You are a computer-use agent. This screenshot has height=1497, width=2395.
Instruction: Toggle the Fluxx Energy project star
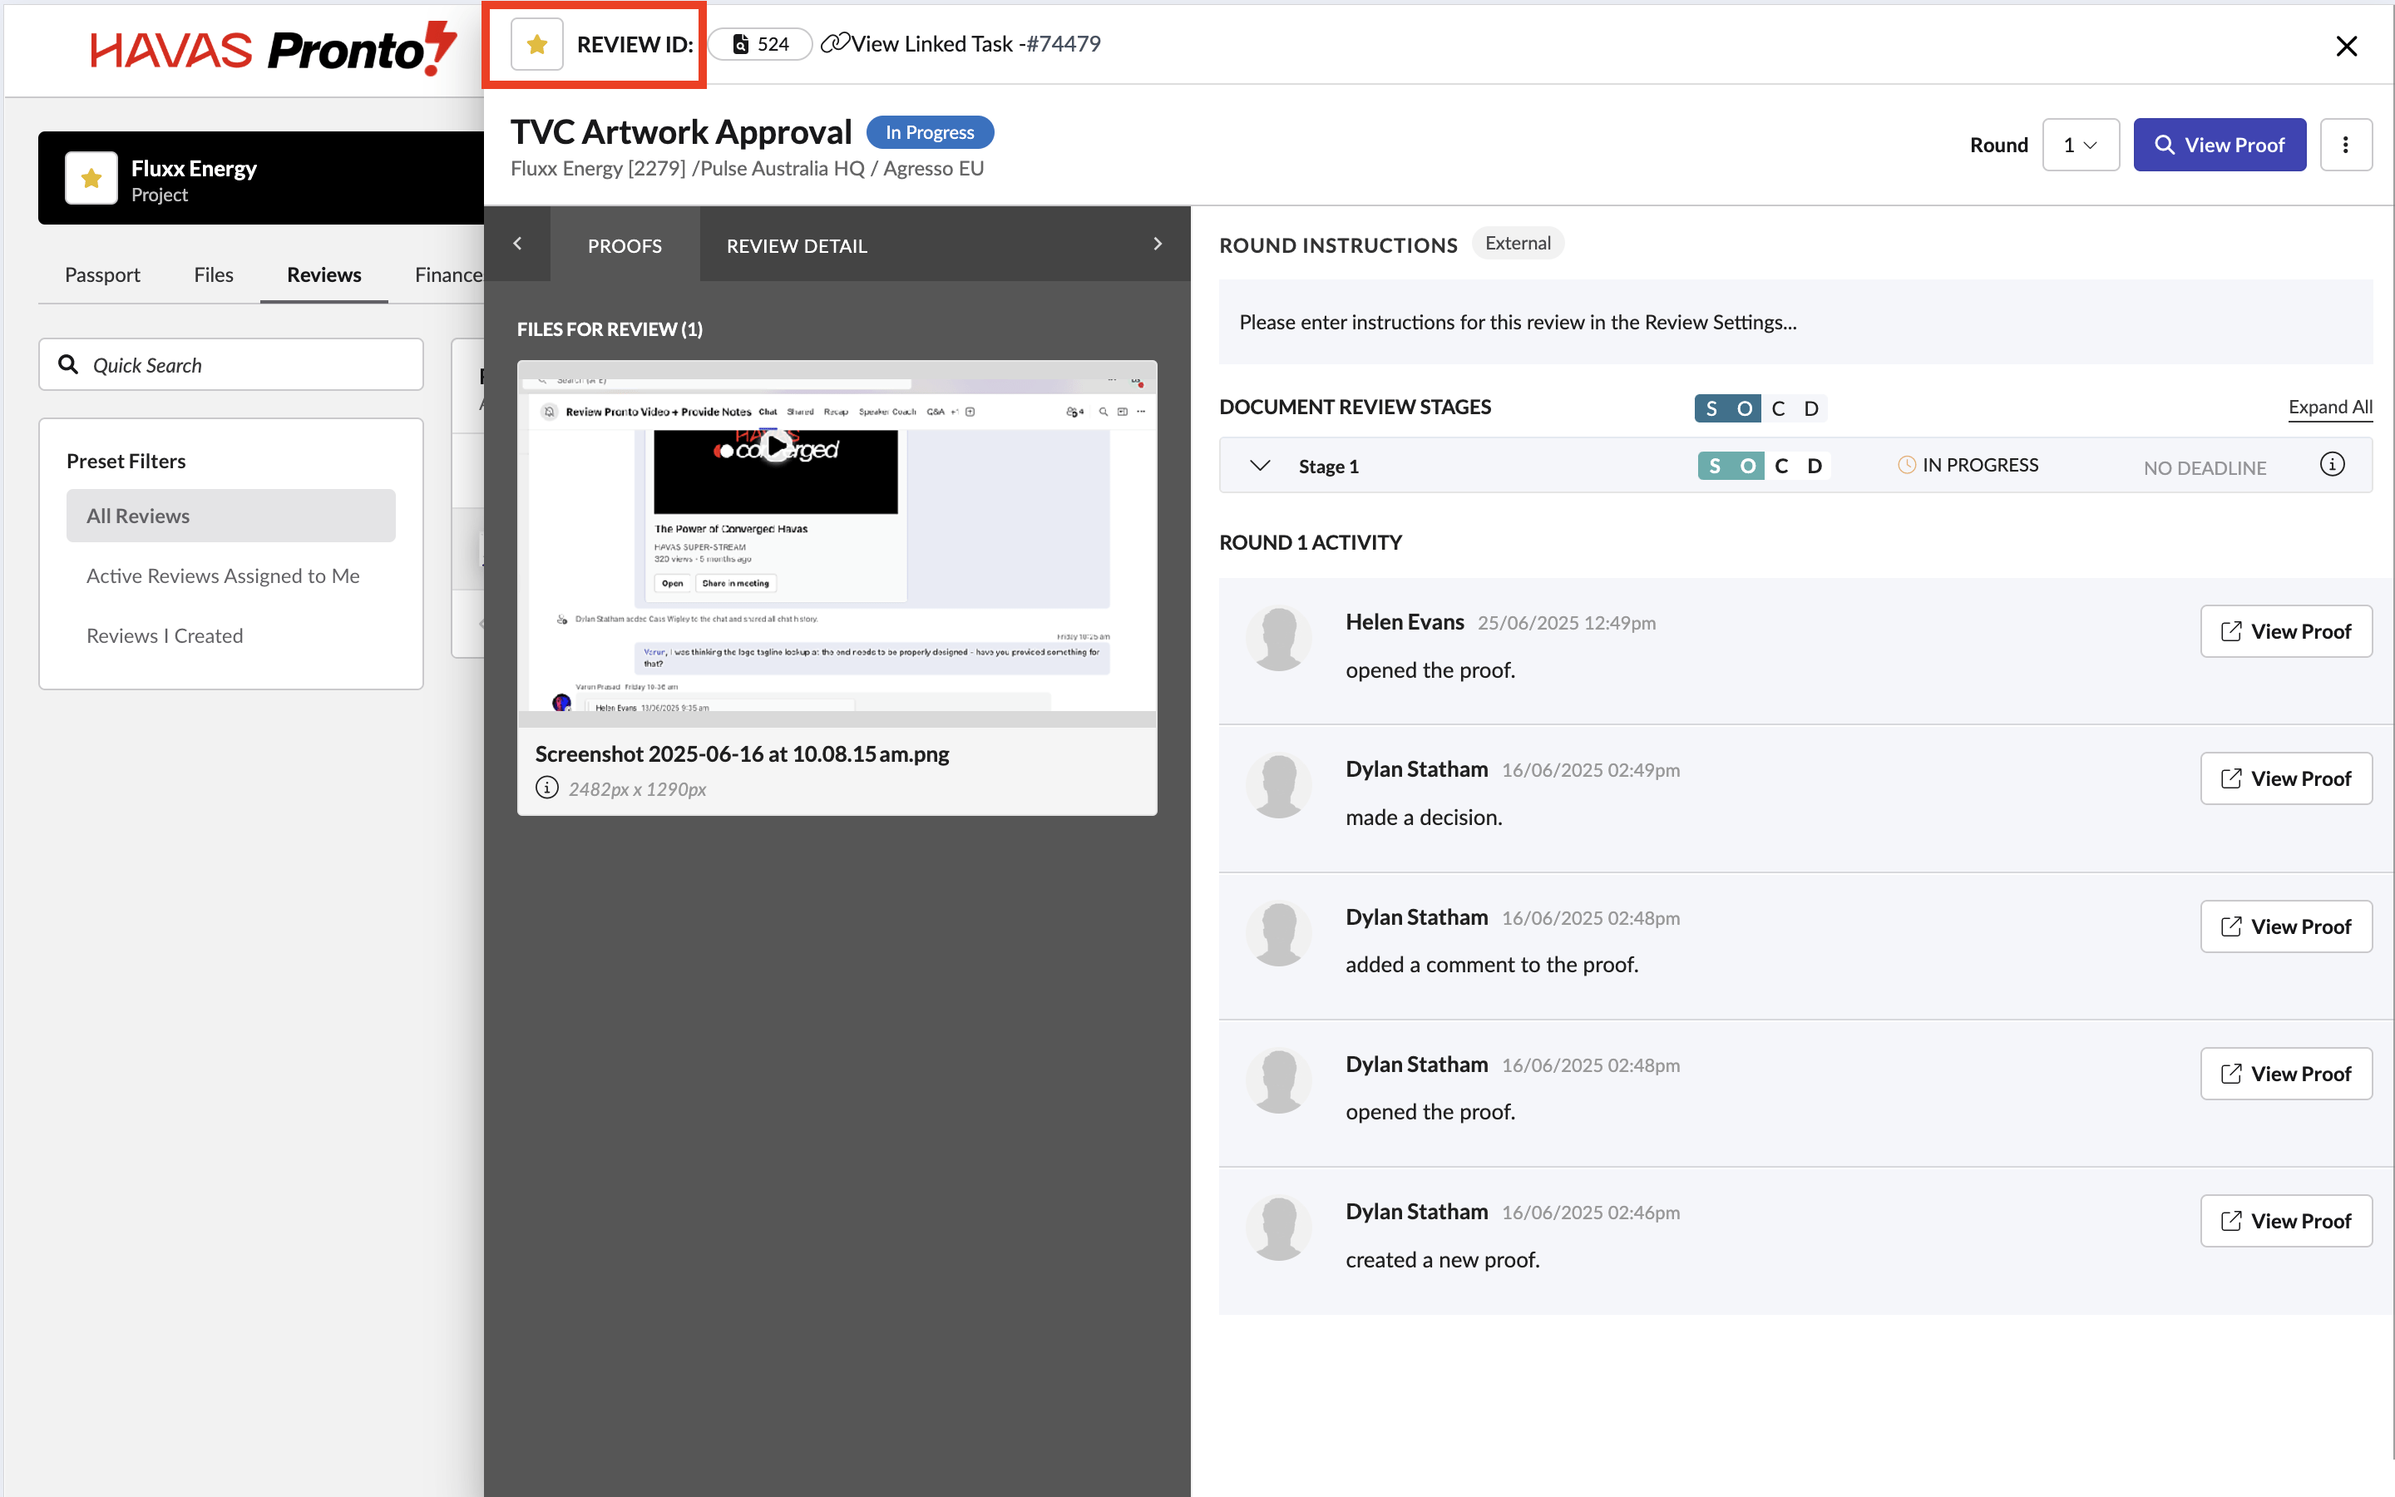91,178
